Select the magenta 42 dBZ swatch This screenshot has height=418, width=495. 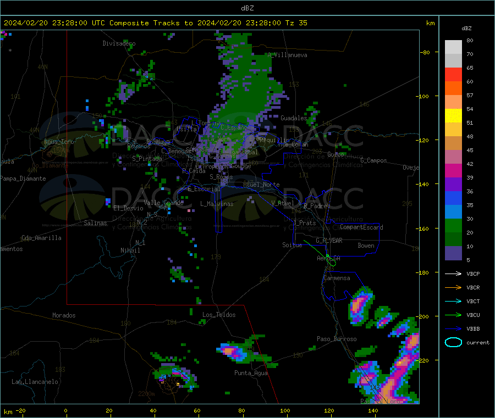click(453, 170)
